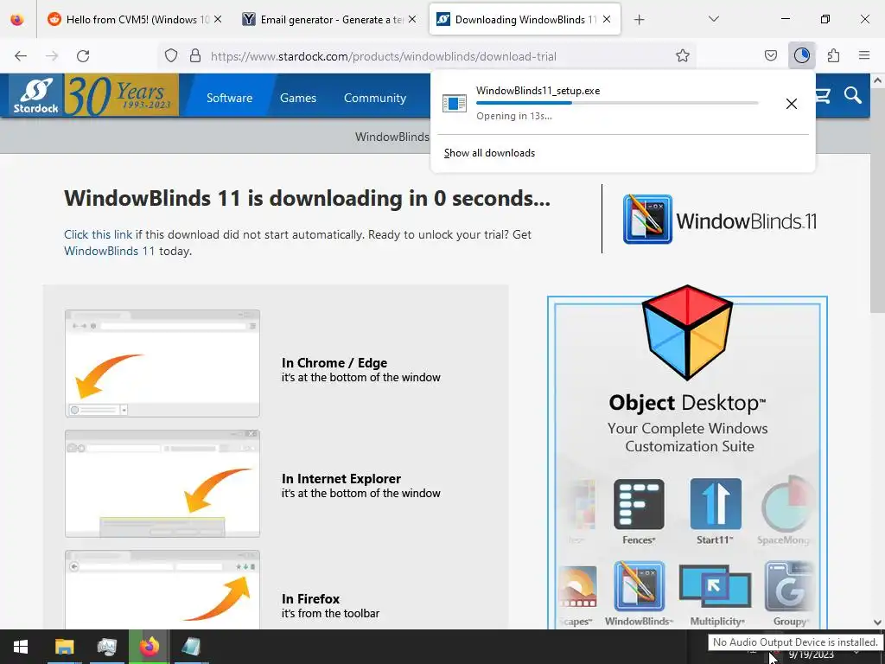
Task: Cancel the WindowBlinds11_setup.exe download
Action: click(x=792, y=104)
